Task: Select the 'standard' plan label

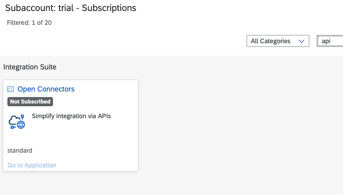Action: 20,150
